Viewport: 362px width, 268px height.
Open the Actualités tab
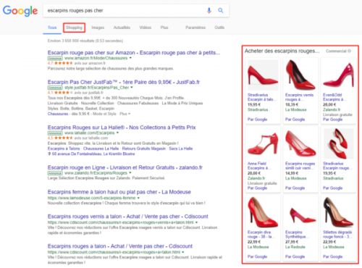click(x=122, y=28)
